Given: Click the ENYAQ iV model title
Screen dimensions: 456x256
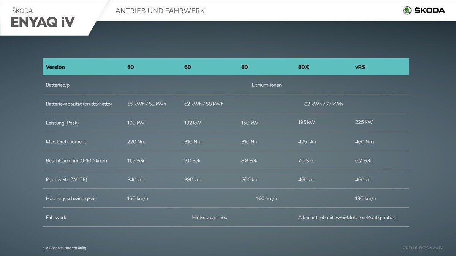Looking at the screenshot, I should point(43,22).
